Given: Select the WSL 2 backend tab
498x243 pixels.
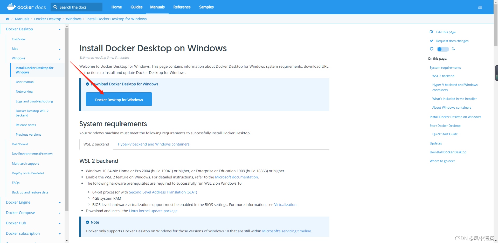Looking at the screenshot, I should tap(96, 144).
